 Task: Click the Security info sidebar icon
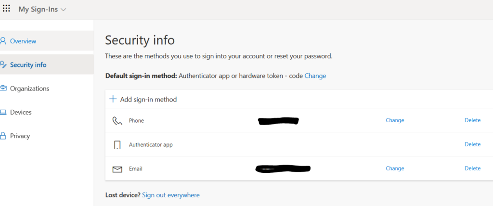[3, 65]
